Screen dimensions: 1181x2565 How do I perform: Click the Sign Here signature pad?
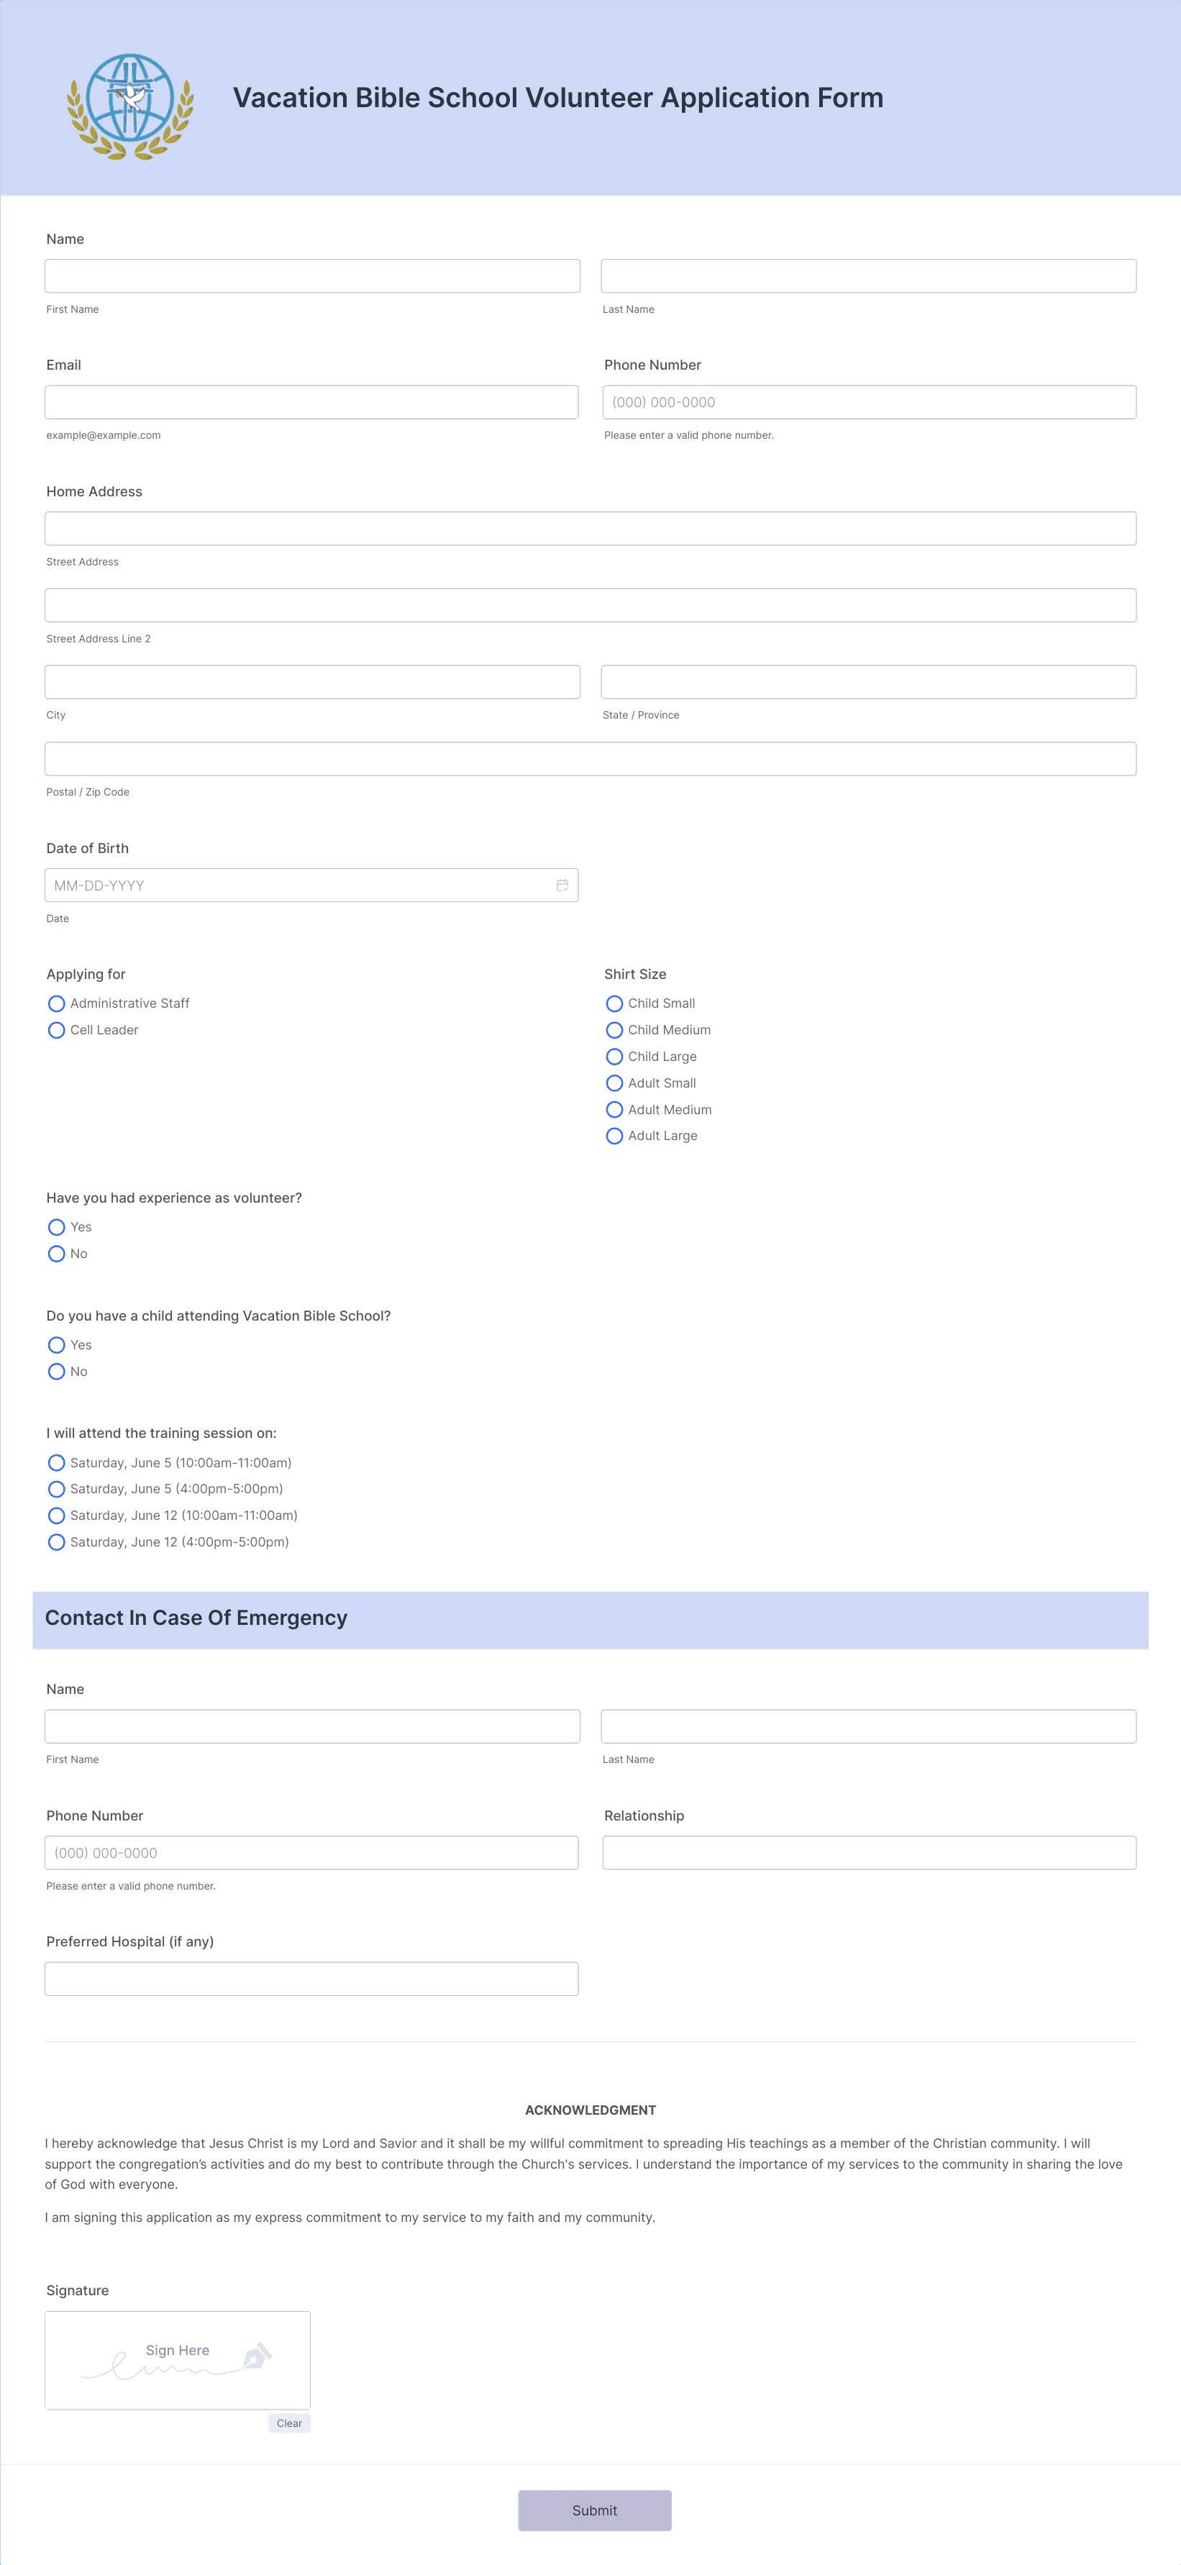point(177,2360)
